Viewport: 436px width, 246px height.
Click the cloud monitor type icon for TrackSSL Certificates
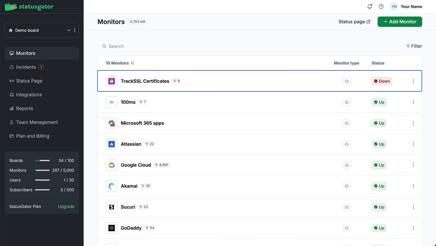click(347, 81)
